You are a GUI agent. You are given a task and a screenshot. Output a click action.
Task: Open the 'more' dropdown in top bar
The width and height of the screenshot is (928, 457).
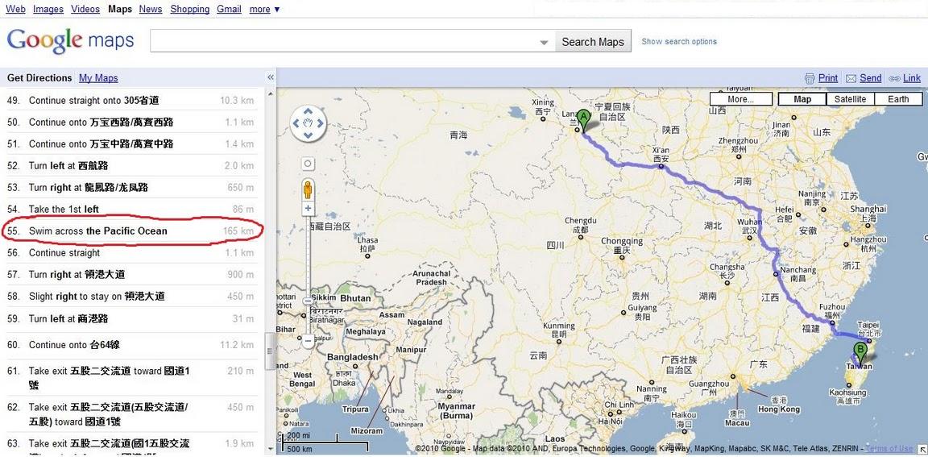(x=264, y=9)
